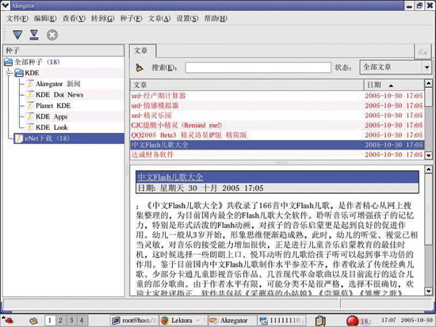Click the Akregator taskbar button

232,321
